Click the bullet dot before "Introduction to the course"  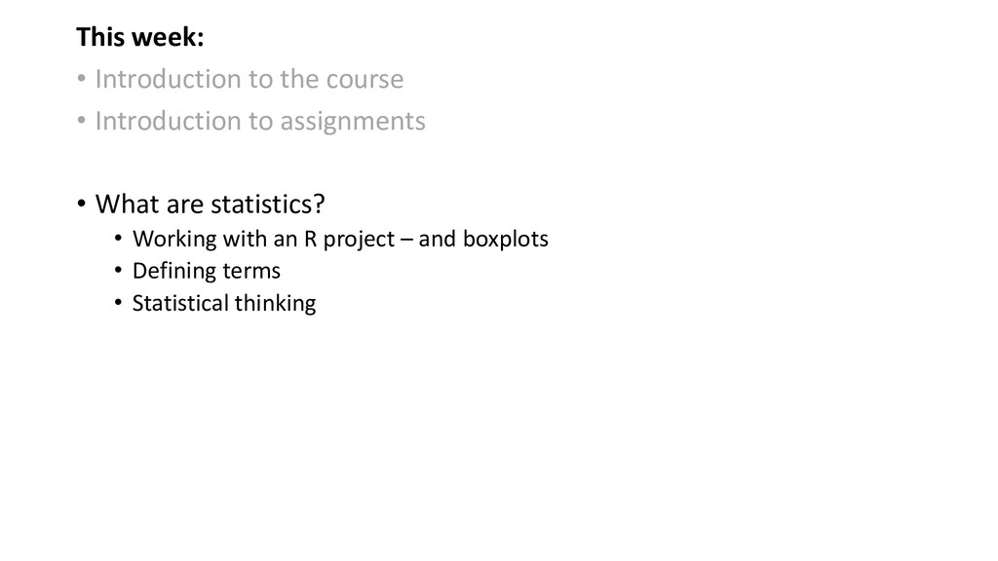81,79
